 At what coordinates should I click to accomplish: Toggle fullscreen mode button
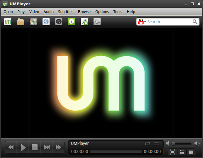[x=173, y=152]
